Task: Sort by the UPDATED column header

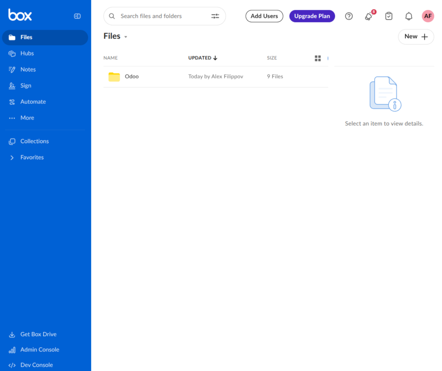Action: [x=203, y=58]
